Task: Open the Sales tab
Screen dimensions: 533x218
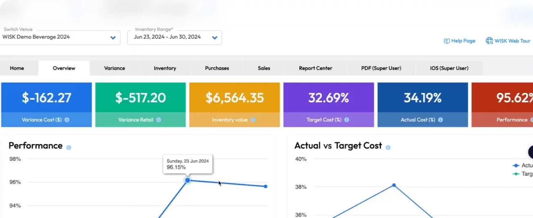Action: 264,68
